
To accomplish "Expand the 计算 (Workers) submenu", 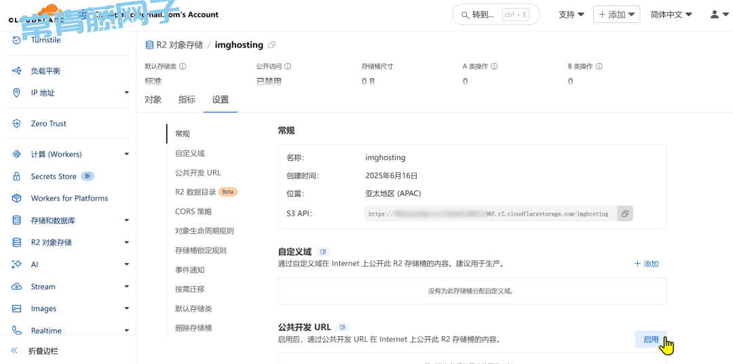I will click(x=127, y=155).
